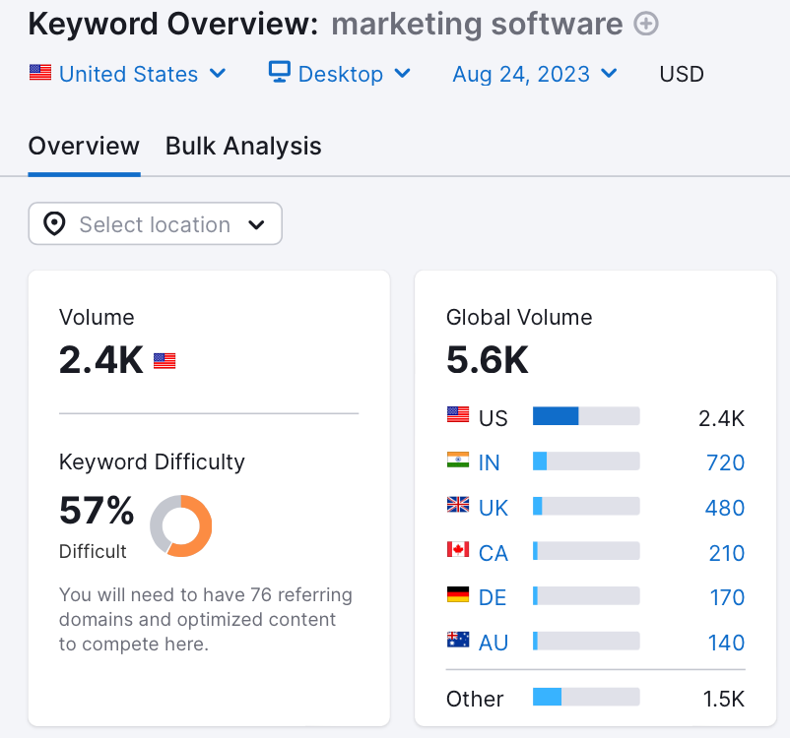The height and width of the screenshot is (738, 790).
Task: Click the India flag icon
Action: coord(458,461)
